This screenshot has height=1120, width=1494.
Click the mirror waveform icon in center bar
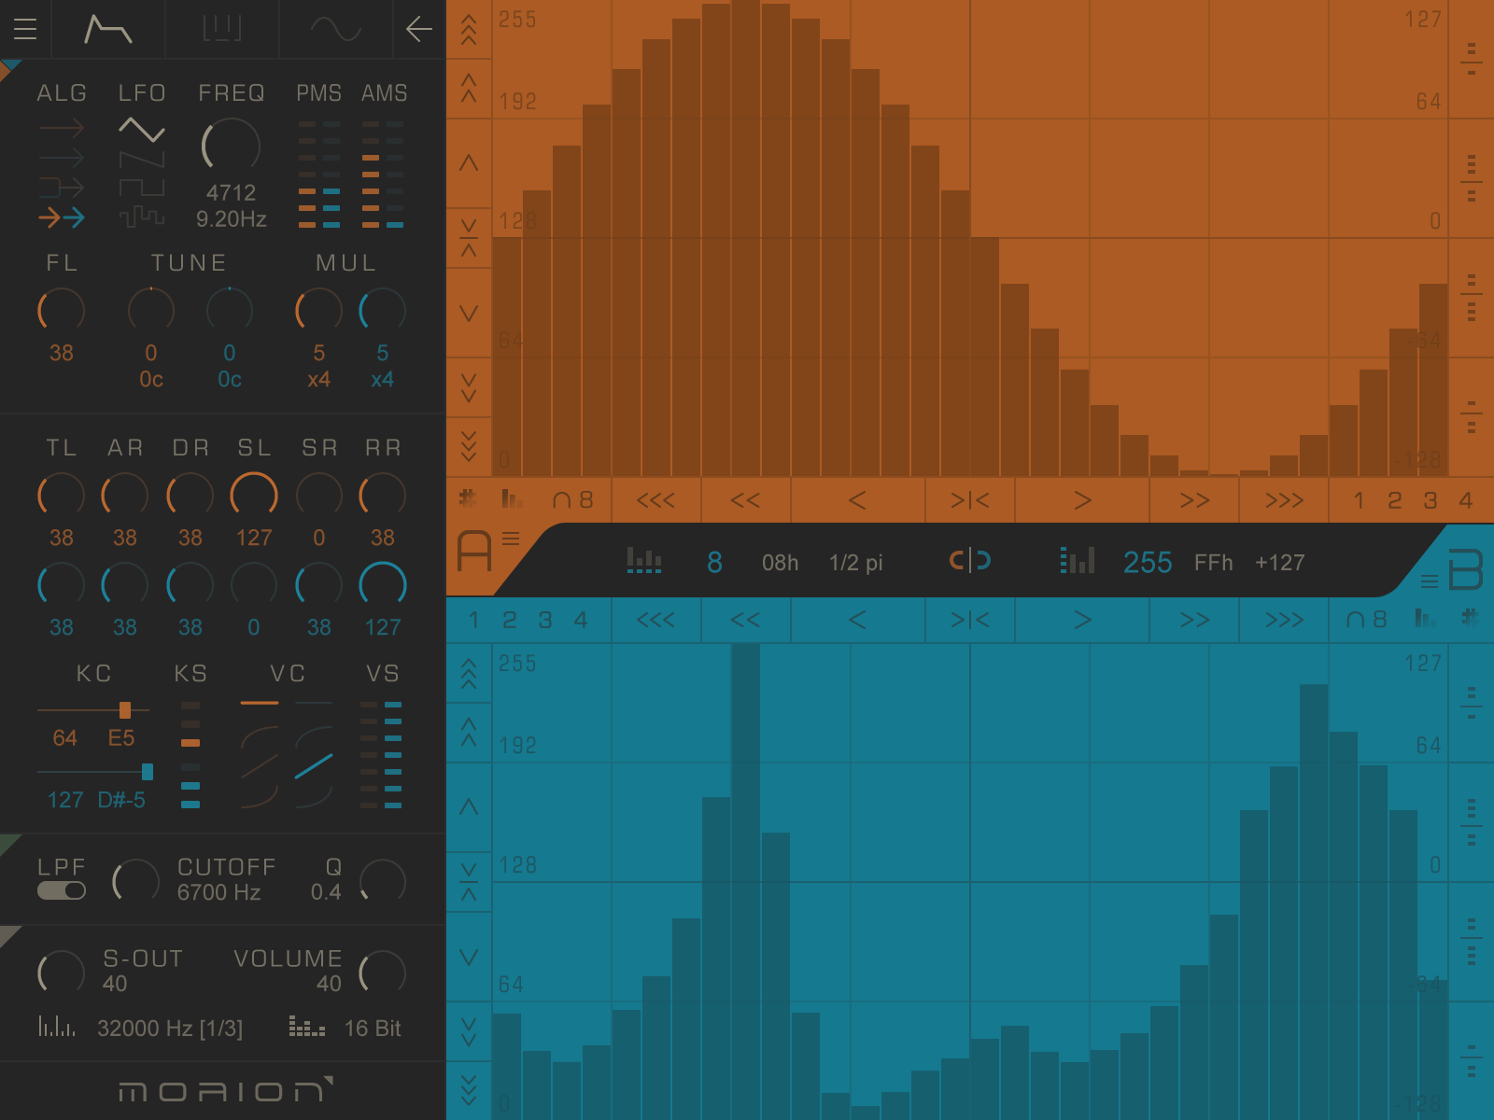click(970, 561)
